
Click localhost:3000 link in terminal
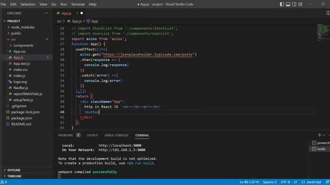click(120, 145)
